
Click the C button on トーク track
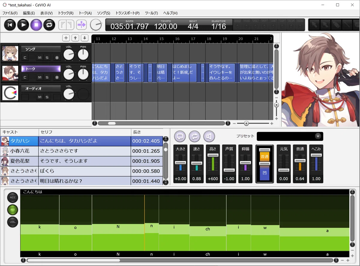tap(25, 77)
